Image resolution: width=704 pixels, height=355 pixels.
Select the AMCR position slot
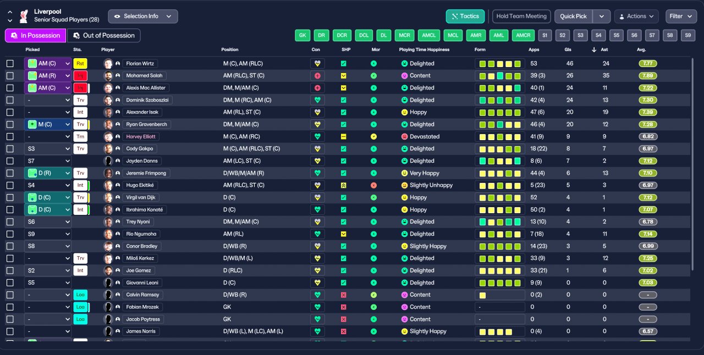pos(522,36)
